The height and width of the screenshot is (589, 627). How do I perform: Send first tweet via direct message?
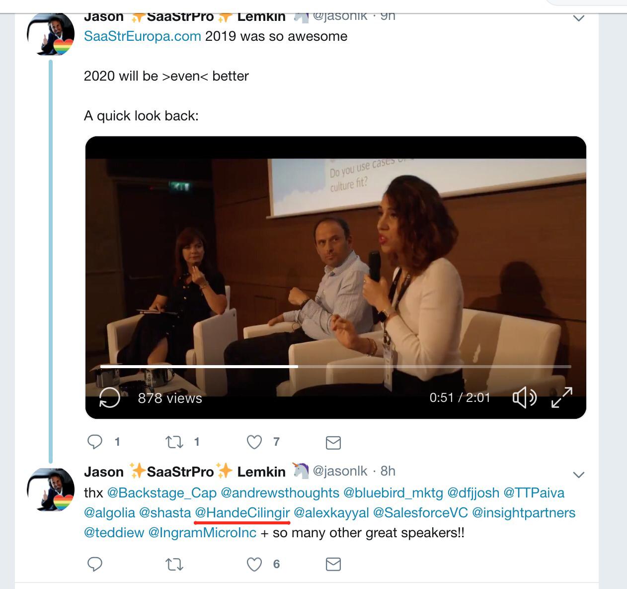[333, 442]
